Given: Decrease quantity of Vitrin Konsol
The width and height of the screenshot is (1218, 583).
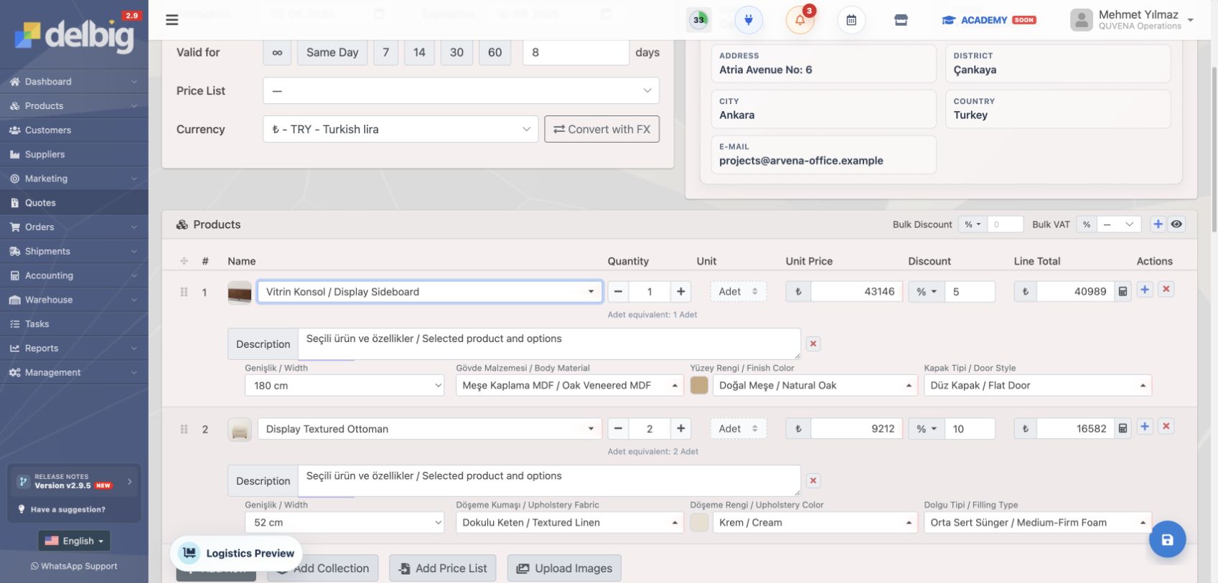Looking at the screenshot, I should [618, 292].
